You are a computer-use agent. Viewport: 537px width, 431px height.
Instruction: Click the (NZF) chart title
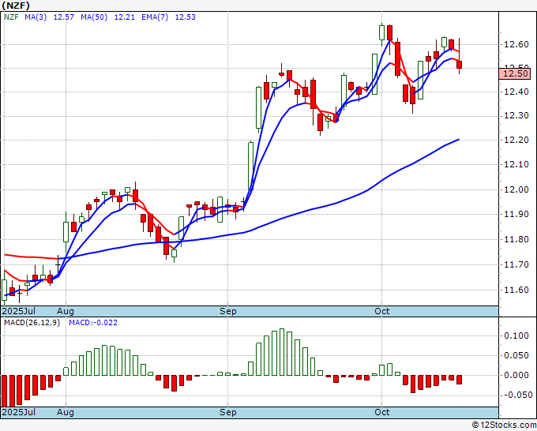pyautogui.click(x=16, y=6)
